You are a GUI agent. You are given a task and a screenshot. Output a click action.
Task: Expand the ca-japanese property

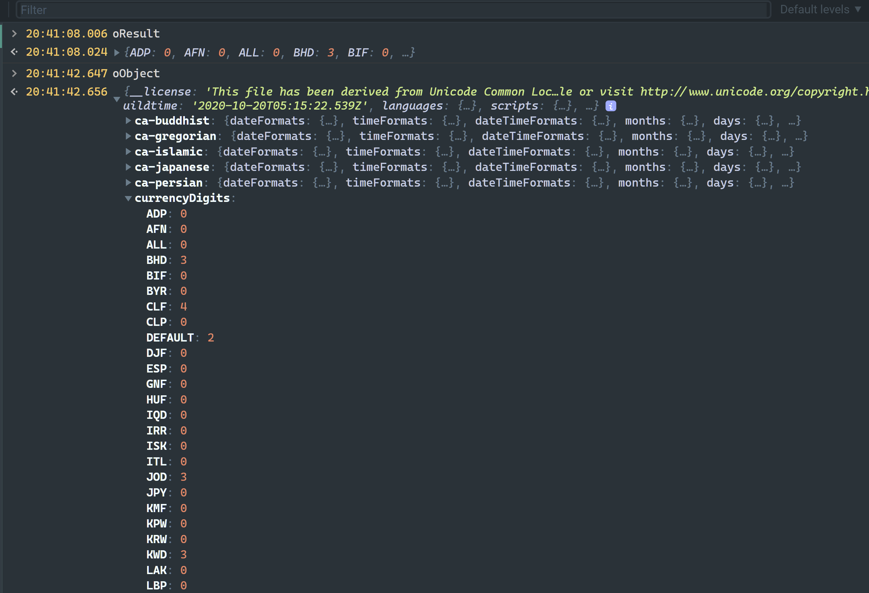click(128, 167)
